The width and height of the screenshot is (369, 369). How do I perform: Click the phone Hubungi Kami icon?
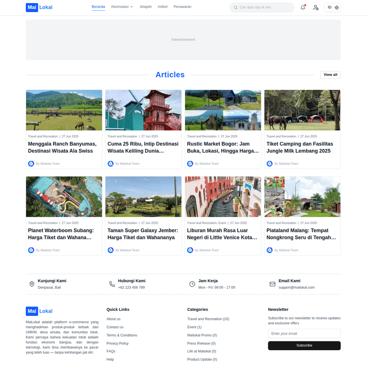click(x=112, y=284)
